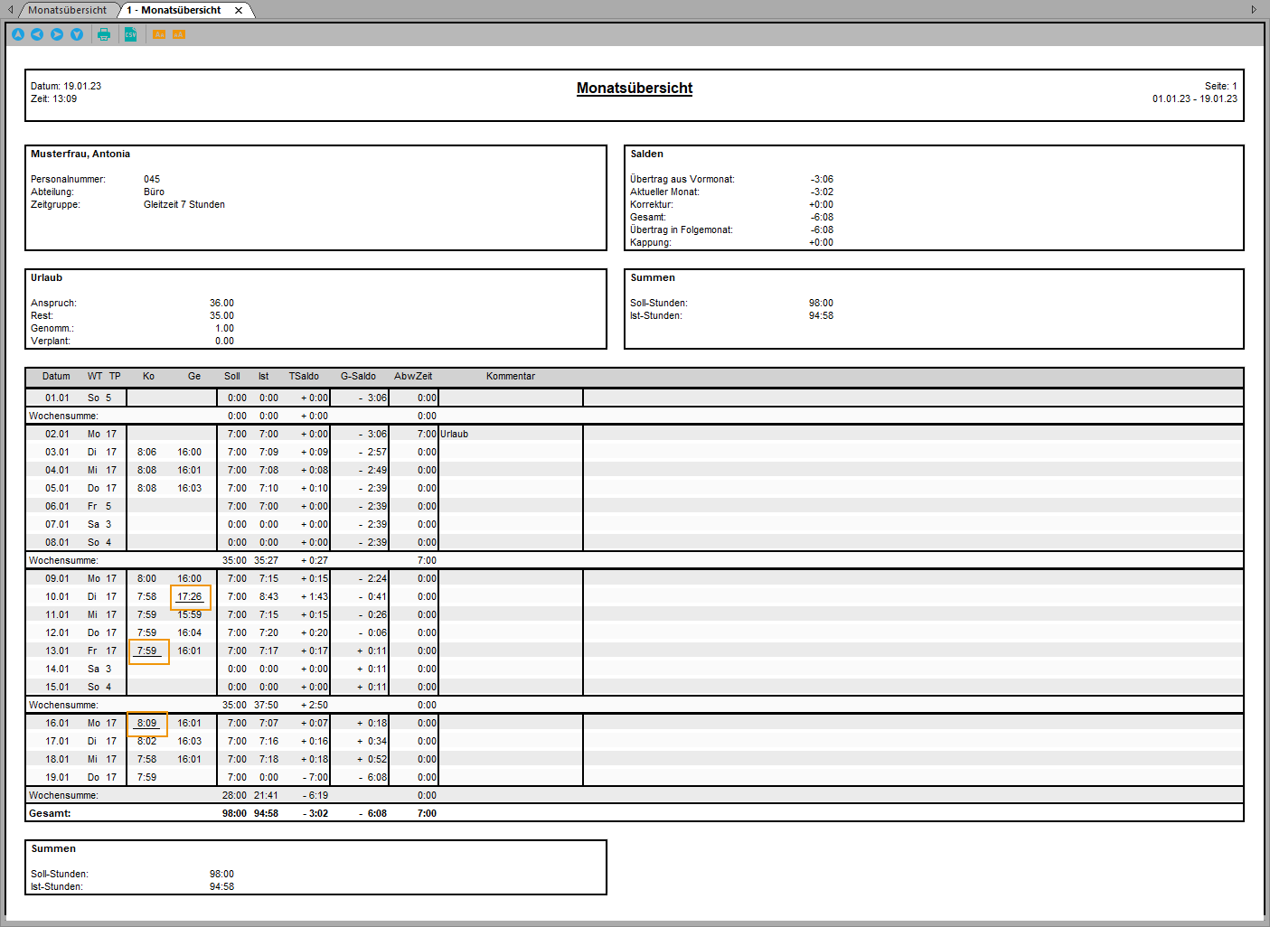Increase font size with first orange icon
Viewport: 1270px width, 927px height.
pyautogui.click(x=159, y=34)
